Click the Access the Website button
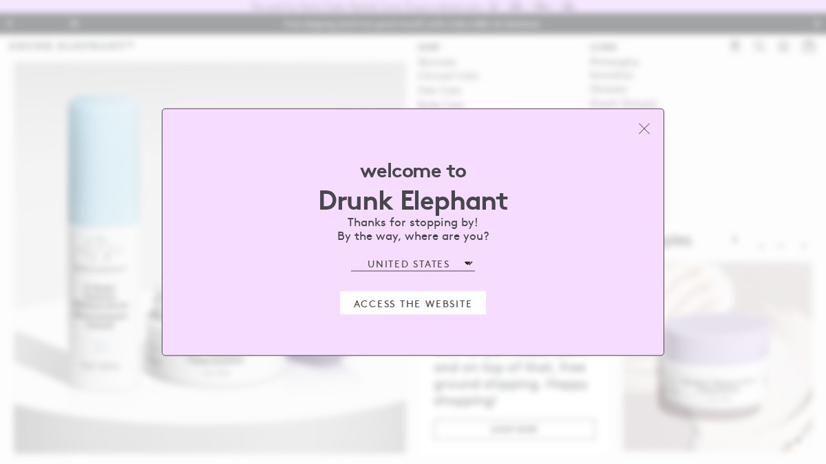The height and width of the screenshot is (464, 826). point(413,303)
